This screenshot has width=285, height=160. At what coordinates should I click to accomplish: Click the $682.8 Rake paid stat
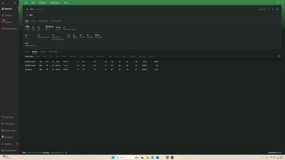point(97,35)
